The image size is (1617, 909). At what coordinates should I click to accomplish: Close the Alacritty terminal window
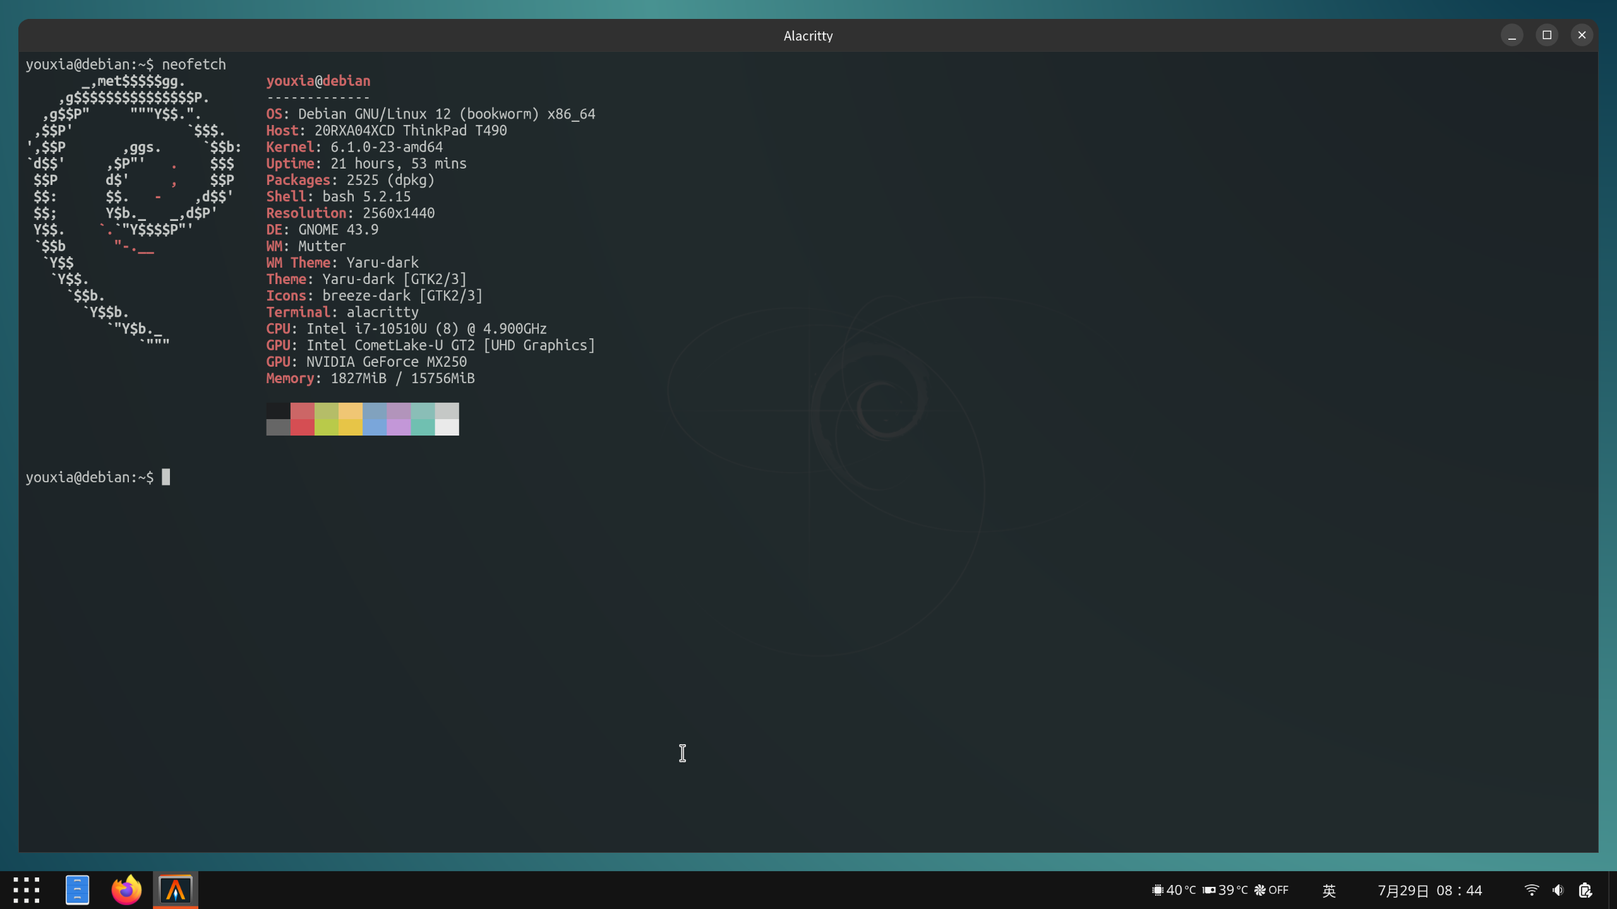(x=1582, y=35)
